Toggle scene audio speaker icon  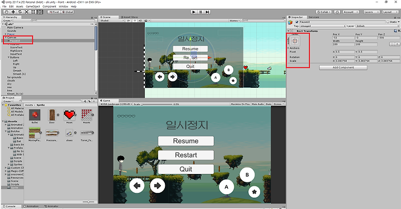pos(140,21)
